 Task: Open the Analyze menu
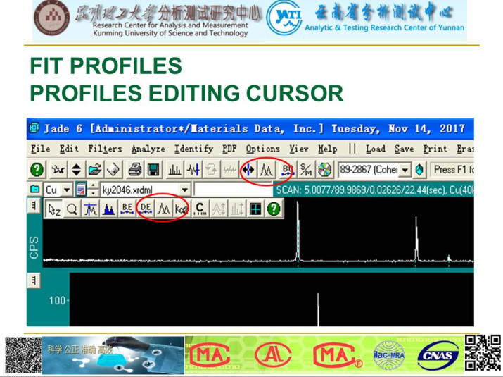point(148,149)
